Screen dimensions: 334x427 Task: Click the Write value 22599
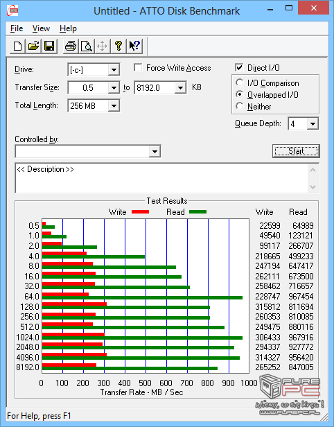[x=270, y=226]
